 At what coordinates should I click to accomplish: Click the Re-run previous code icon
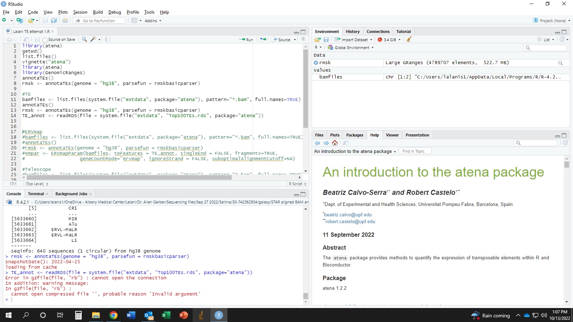coord(263,39)
